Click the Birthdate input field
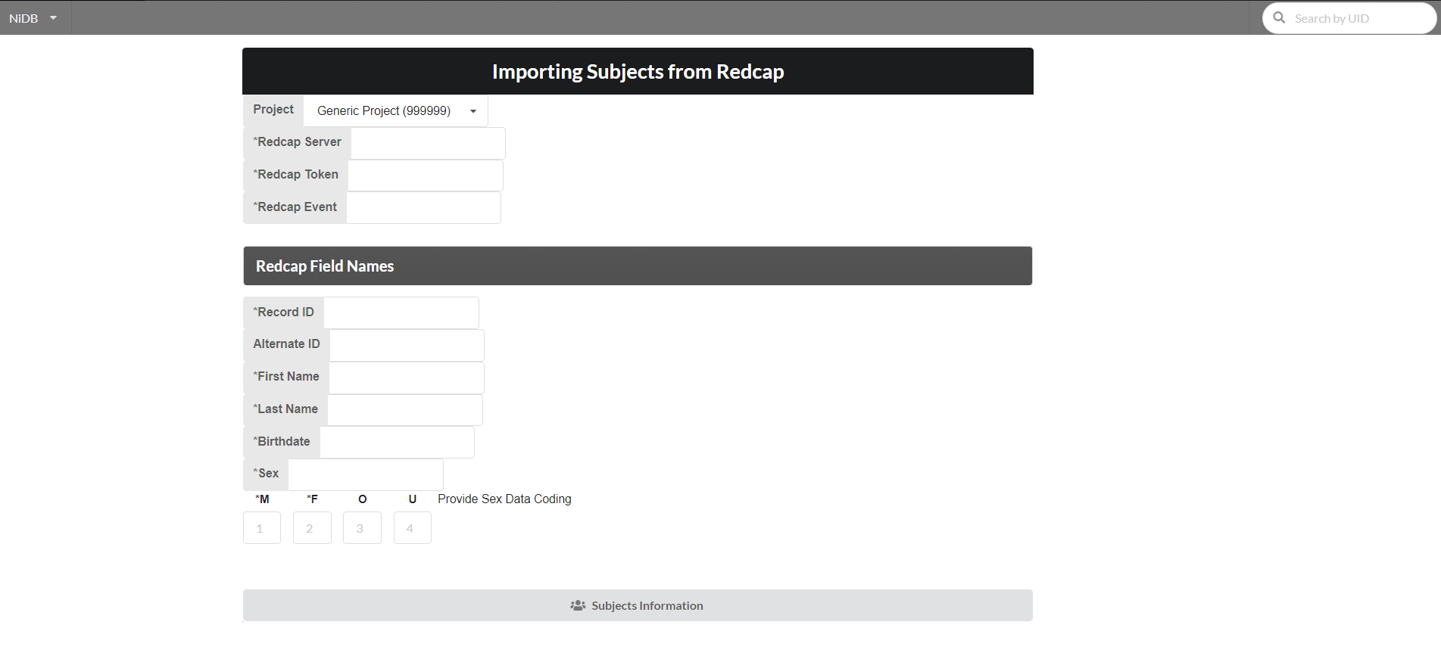Viewport: 1441px width, 659px height. 397,443
